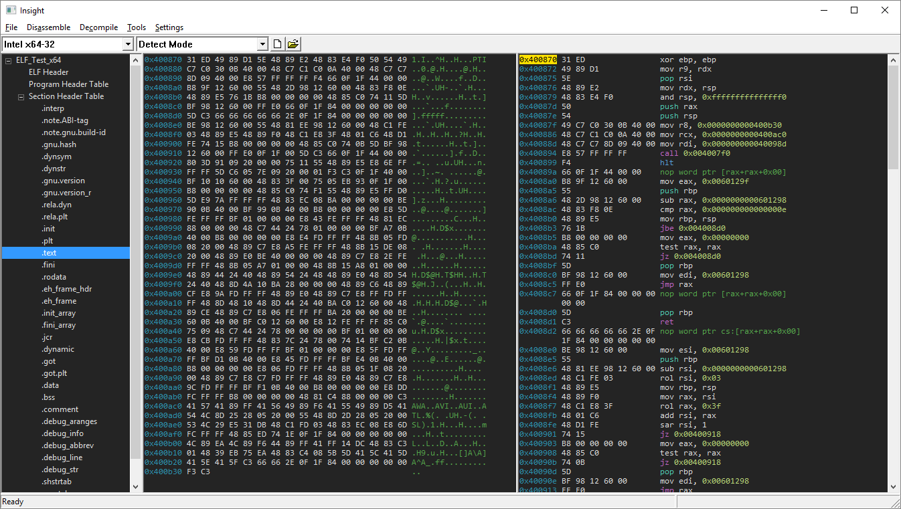Select the .gnu.version section
Screen dimensions: 901x509
(63, 181)
